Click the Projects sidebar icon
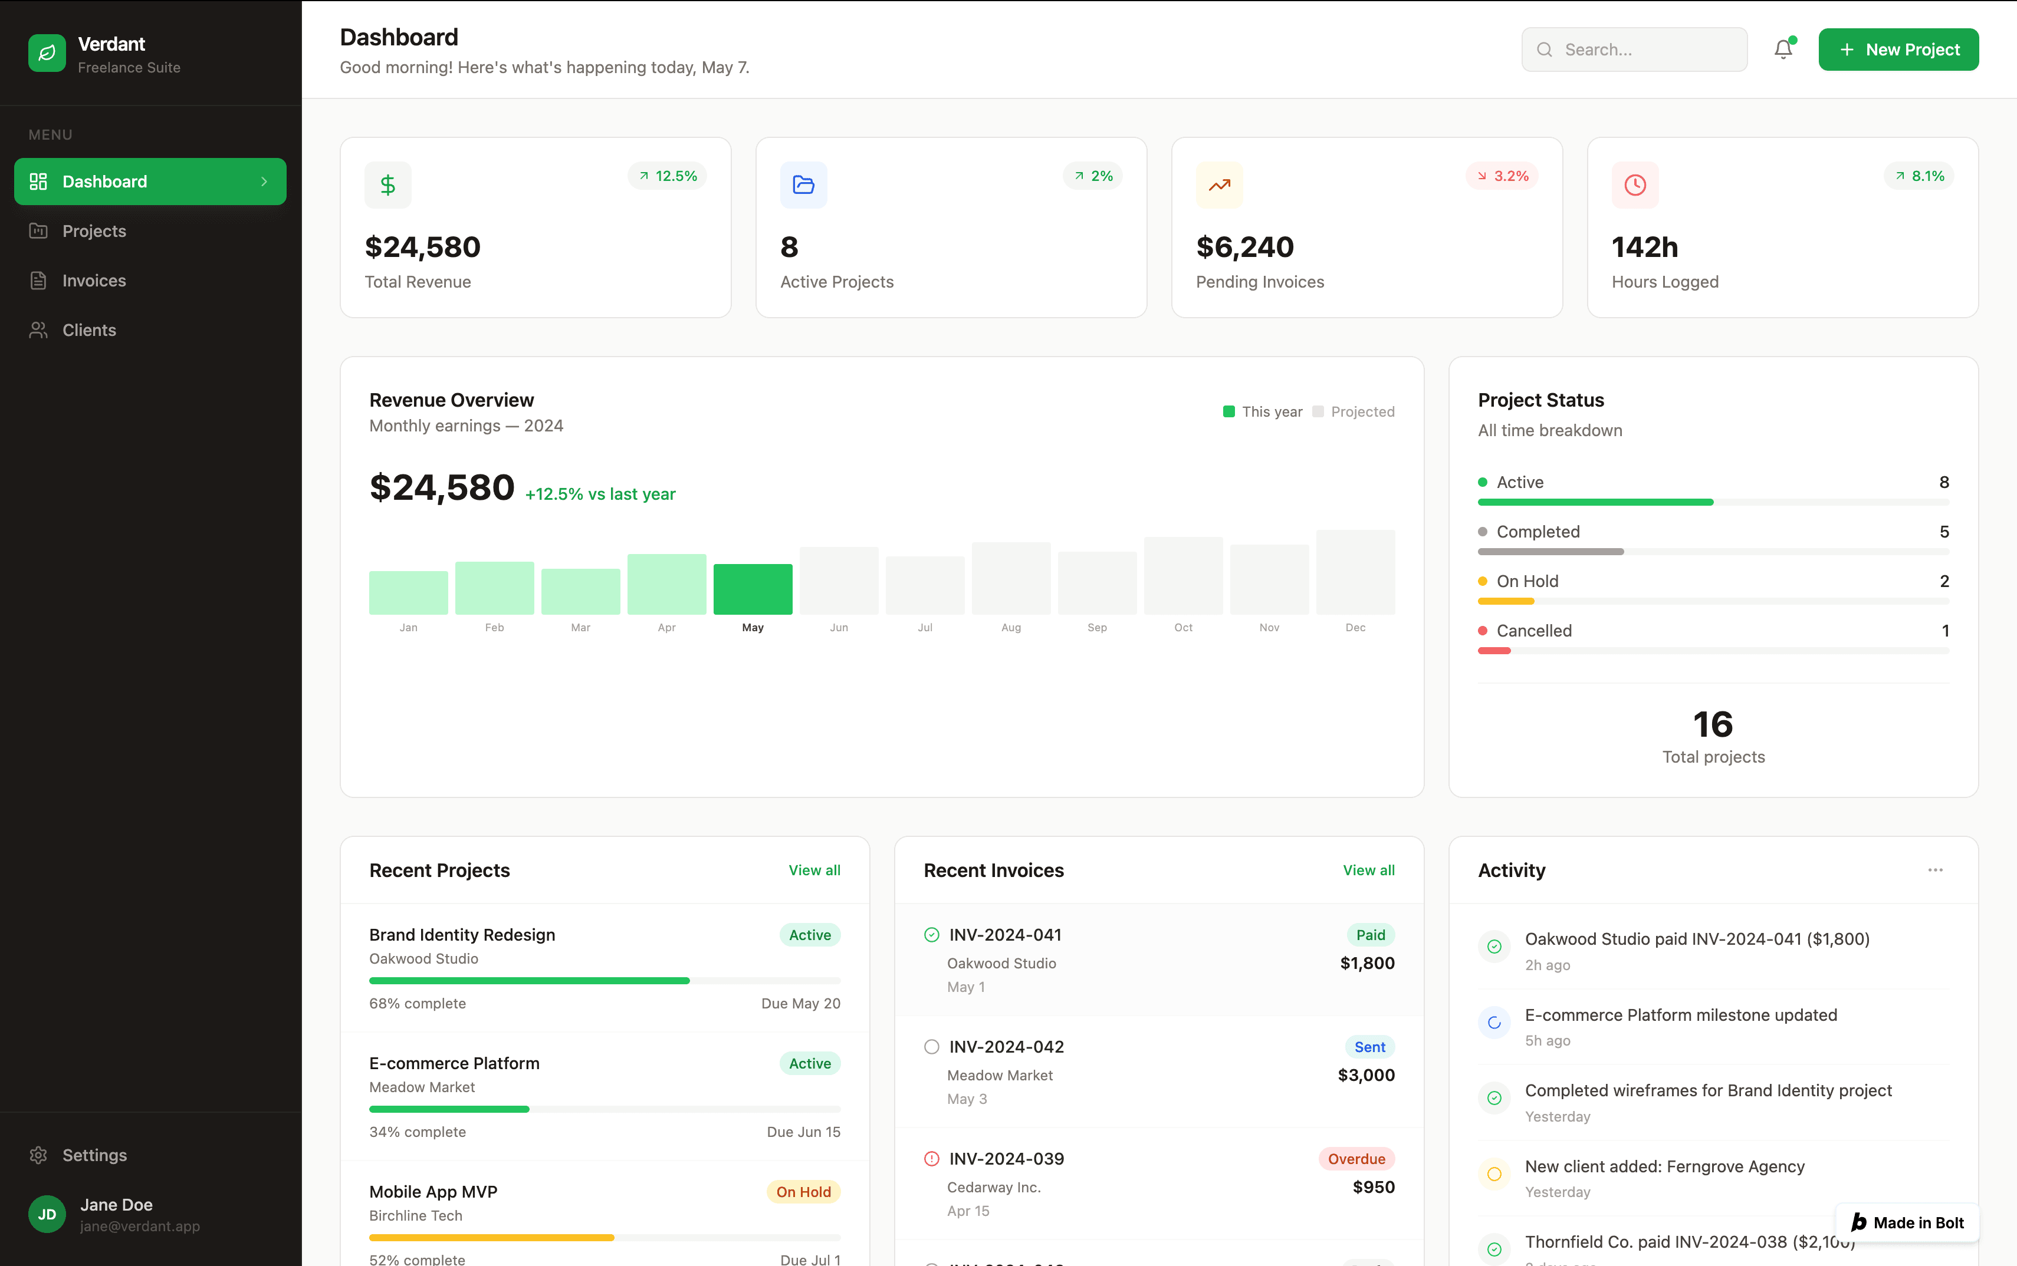 (x=38, y=231)
